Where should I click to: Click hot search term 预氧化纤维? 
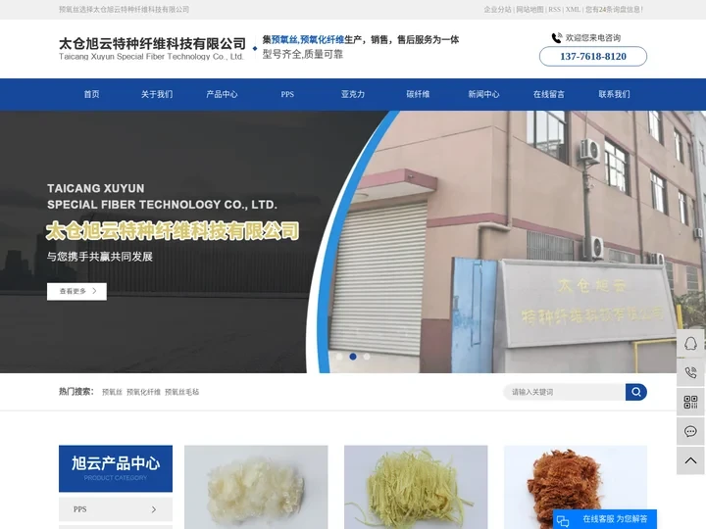(143, 392)
